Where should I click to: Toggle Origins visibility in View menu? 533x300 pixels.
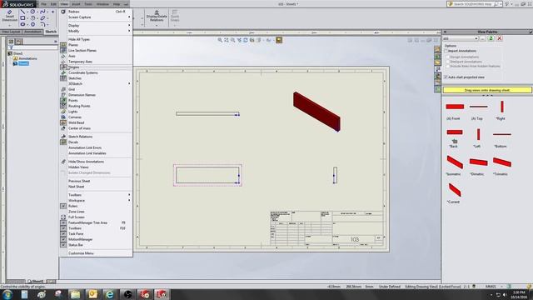pyautogui.click(x=96, y=67)
